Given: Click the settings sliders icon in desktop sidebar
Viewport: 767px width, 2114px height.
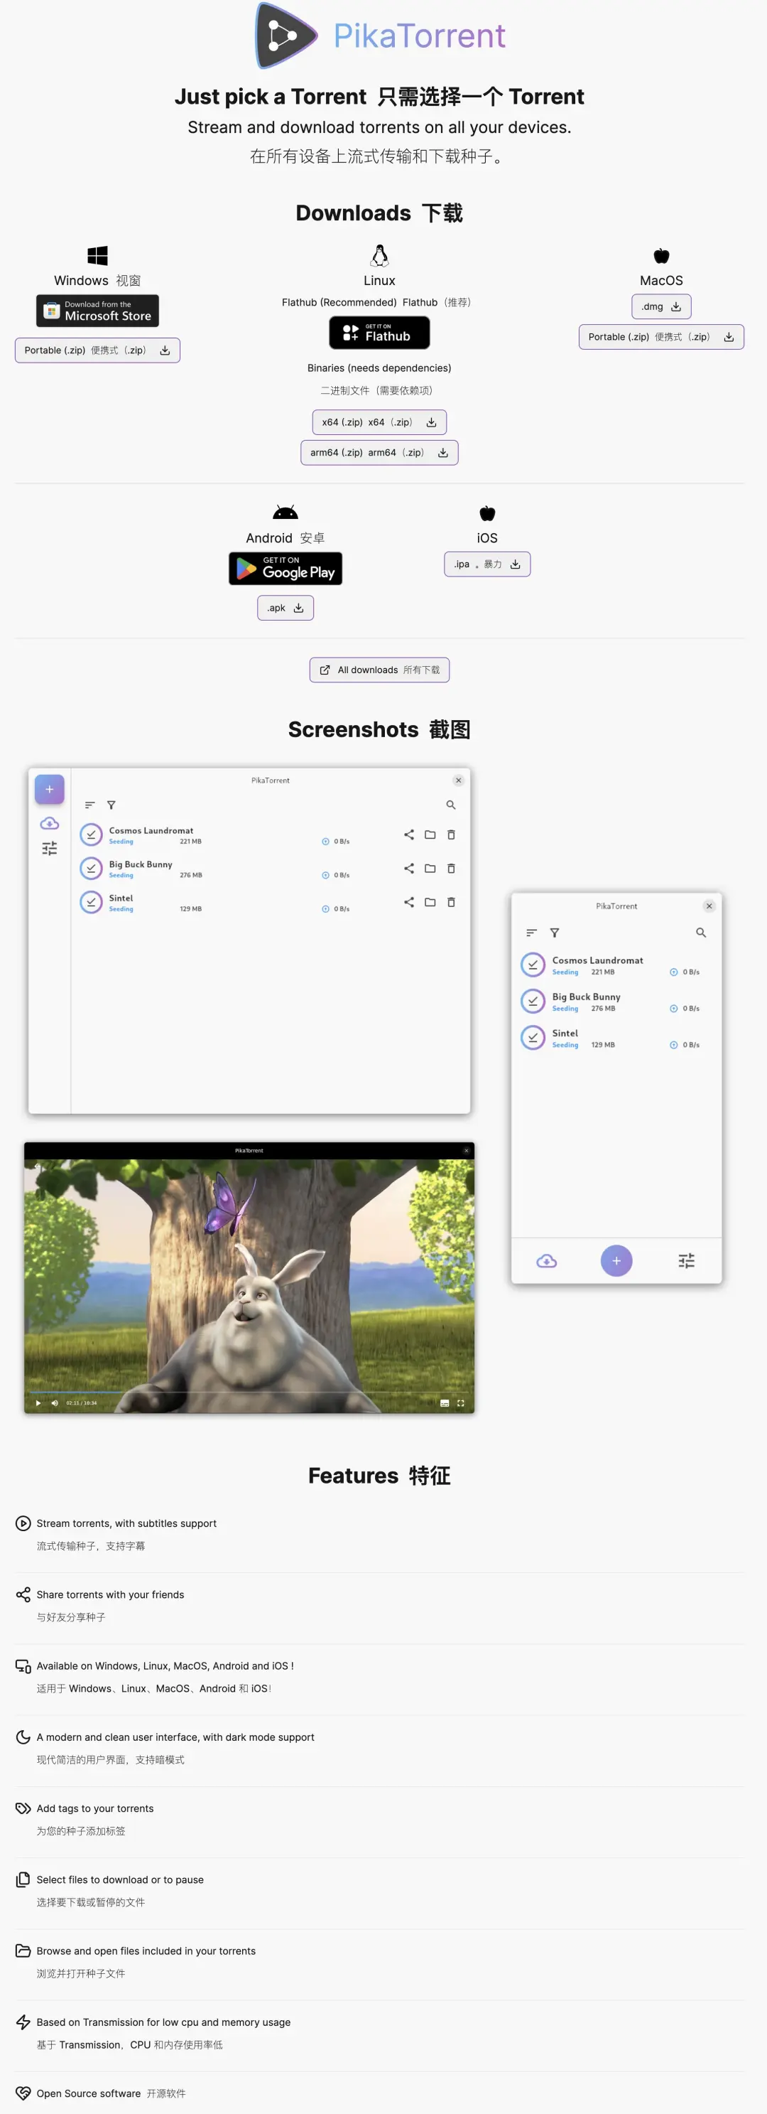Looking at the screenshot, I should [49, 849].
